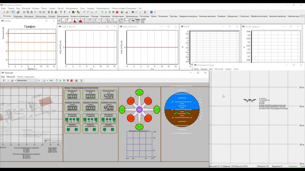Switch to the Регуляторы tab
Screen dimensions: 305x171
(x=144, y=16)
